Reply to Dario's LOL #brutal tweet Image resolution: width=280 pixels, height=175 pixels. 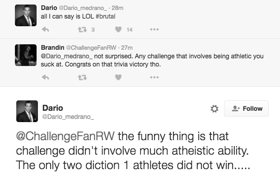[45, 29]
